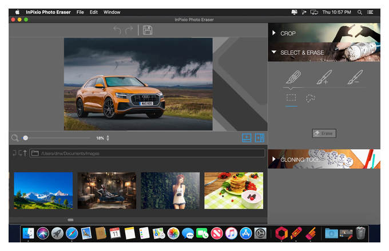Click the zoom slider handle
This screenshot has height=251, width=389.
click(x=25, y=138)
